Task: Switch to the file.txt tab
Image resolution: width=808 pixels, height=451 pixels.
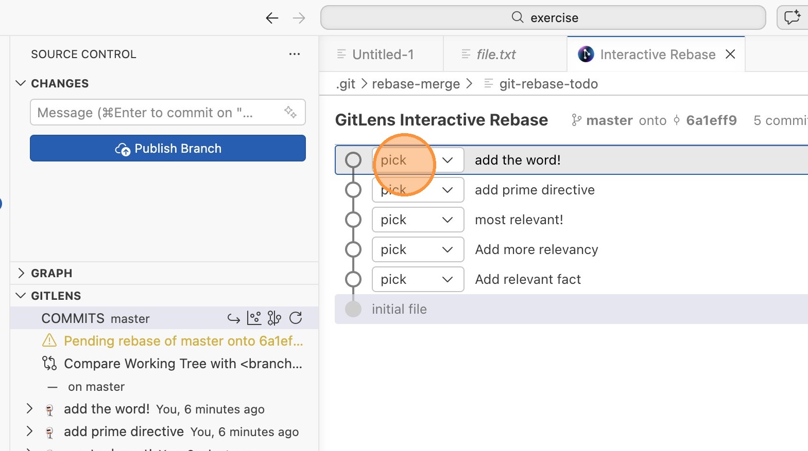Action: (495, 55)
